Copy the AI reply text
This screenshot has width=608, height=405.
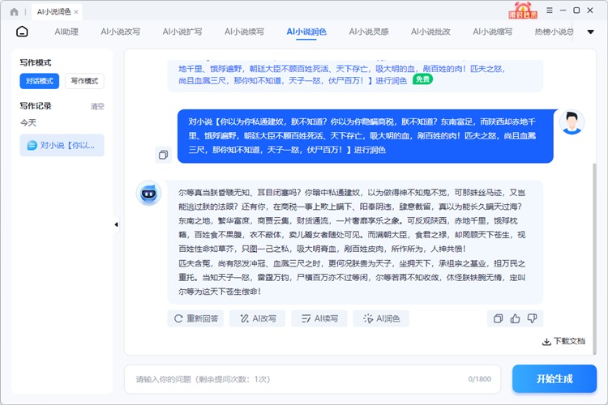click(499, 318)
